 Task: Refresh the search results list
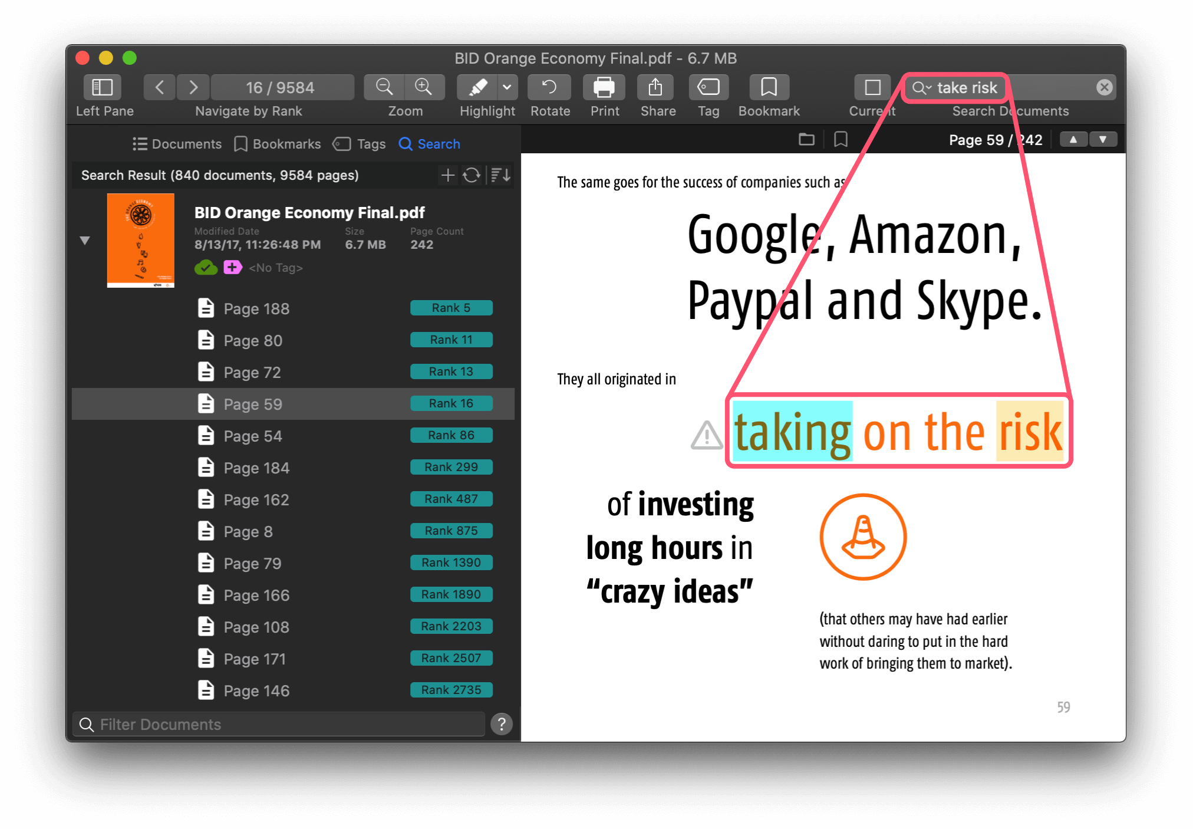point(472,175)
